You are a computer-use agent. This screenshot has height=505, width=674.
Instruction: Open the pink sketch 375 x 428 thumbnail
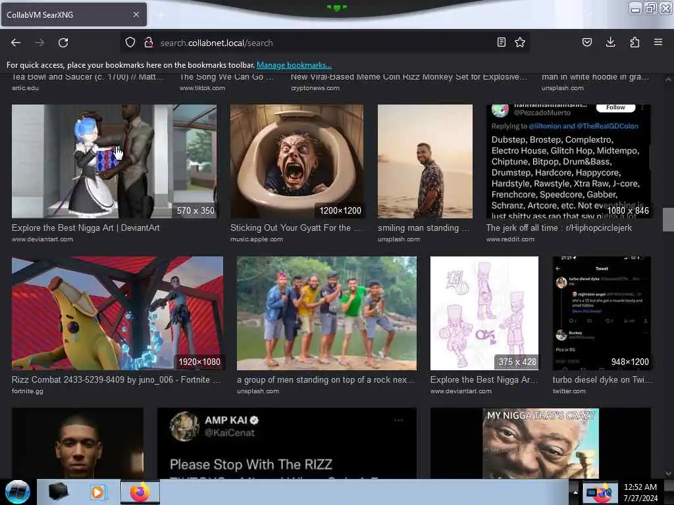pos(484,313)
